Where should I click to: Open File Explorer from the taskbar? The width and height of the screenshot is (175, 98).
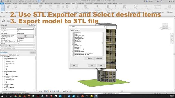pyautogui.click(x=20, y=96)
